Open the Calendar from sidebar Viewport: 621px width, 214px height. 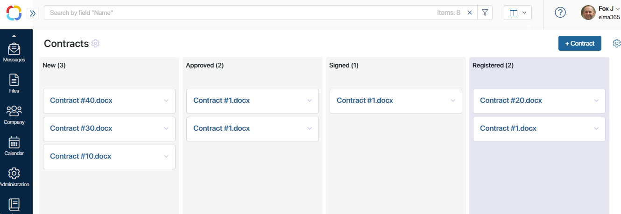pos(14,146)
